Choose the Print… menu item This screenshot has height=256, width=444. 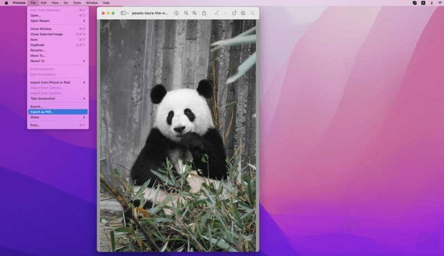click(x=58, y=125)
